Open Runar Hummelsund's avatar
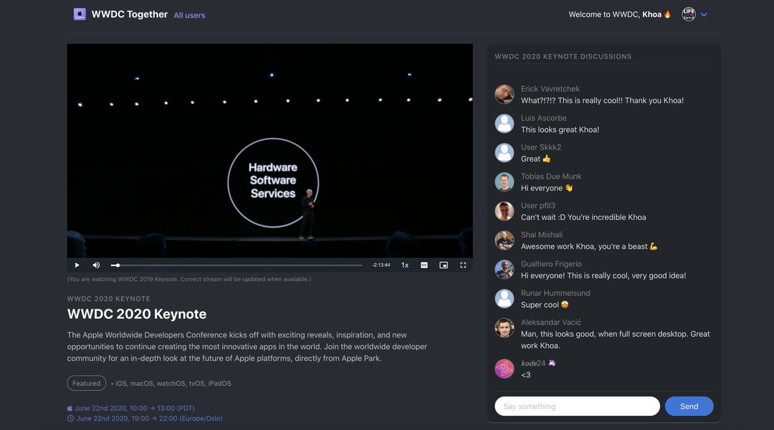 tap(504, 298)
